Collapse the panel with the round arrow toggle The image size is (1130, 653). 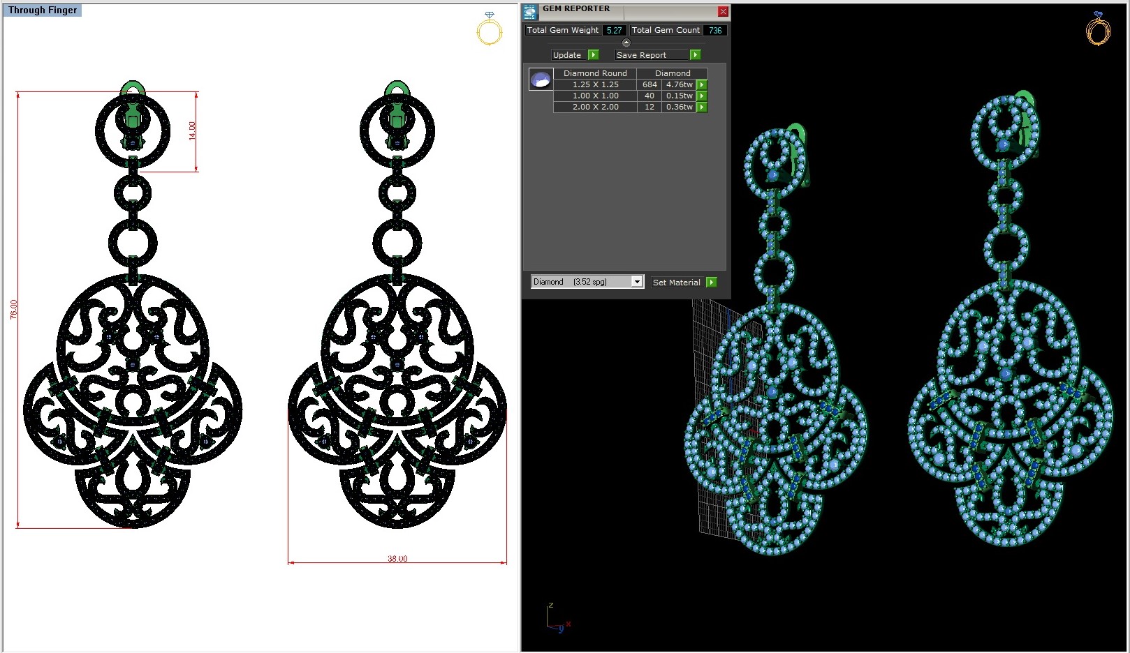[x=626, y=43]
